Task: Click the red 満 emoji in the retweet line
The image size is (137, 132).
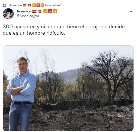Action: click(38, 5)
